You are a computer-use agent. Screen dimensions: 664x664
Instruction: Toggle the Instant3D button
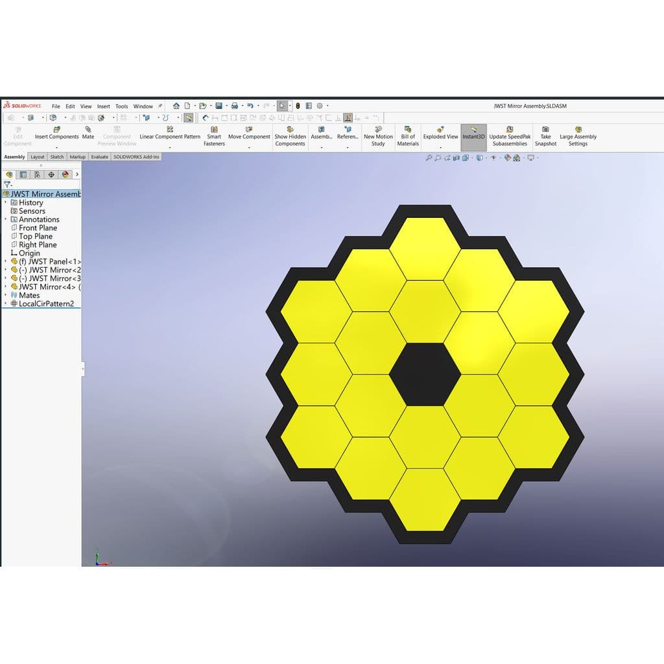click(x=473, y=136)
